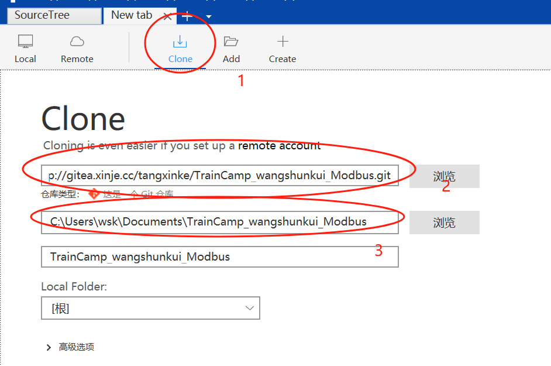Click into the destination path field
This screenshot has width=551, height=366.
219,222
